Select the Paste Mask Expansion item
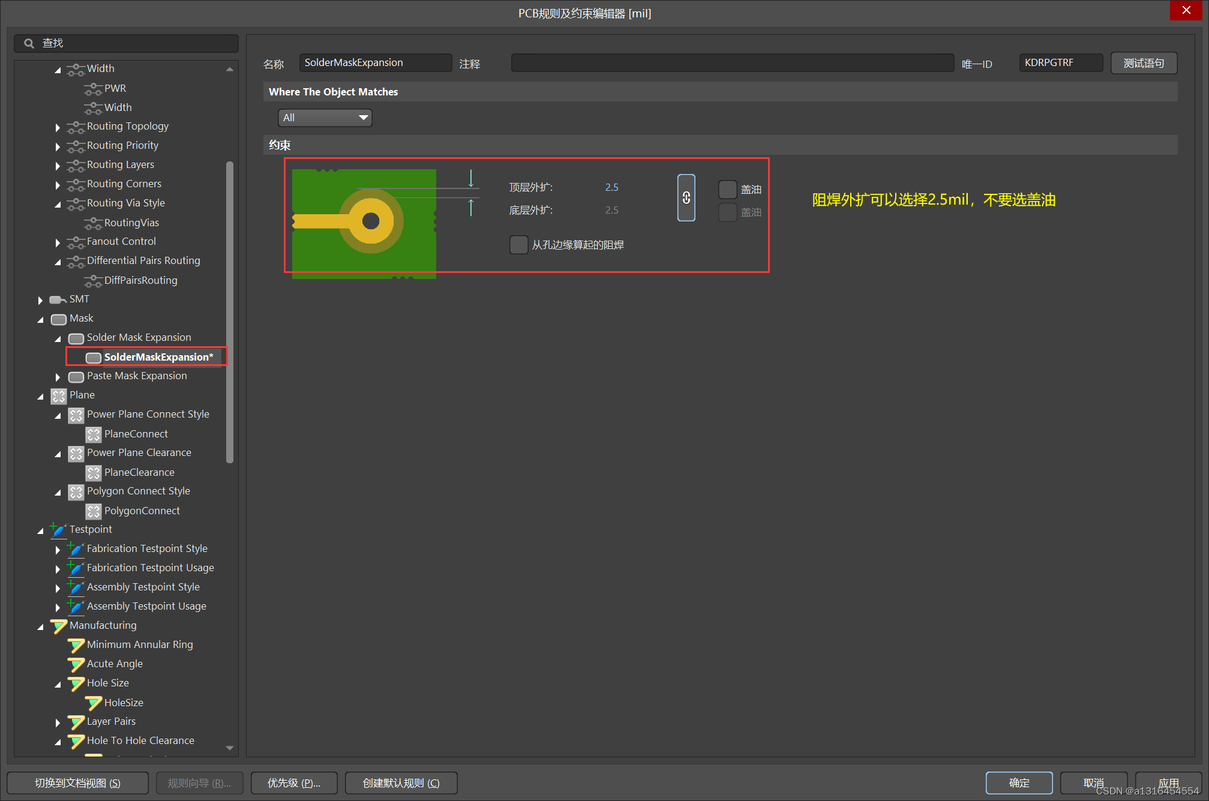1209x801 pixels. [137, 376]
